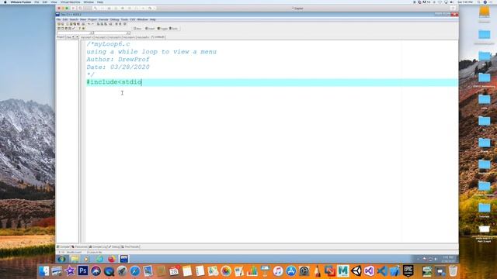Click the '/*myLoop6.c' comment line
497x279 pixels.
[108, 44]
